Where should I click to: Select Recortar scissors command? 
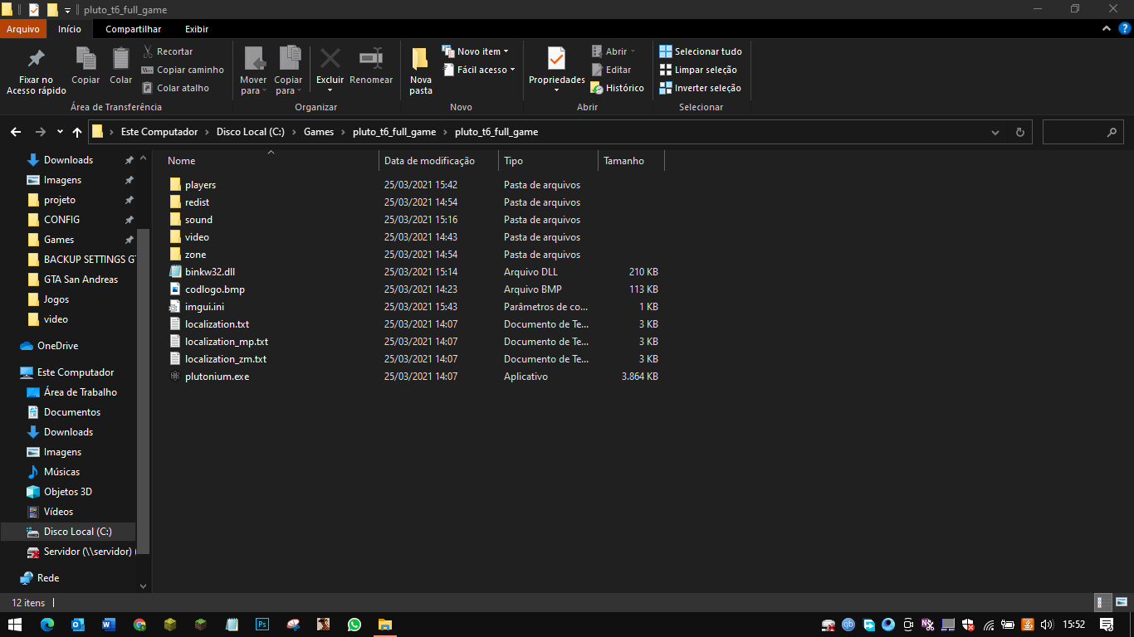point(168,51)
